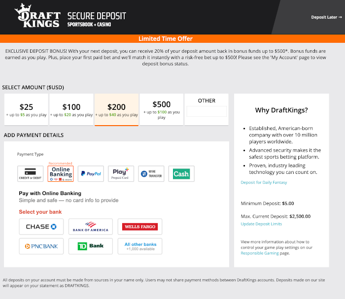Pick the Wells Fargo bank tile
Screen dimensions: 345x299
click(140, 227)
